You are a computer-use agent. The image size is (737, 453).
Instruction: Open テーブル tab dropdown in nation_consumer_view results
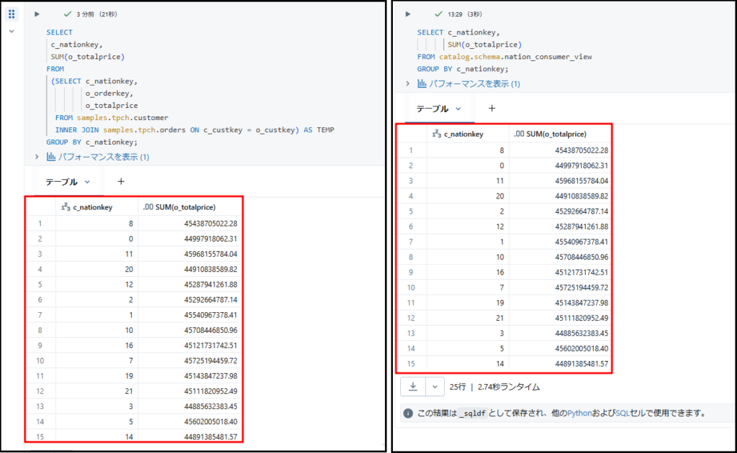(x=458, y=109)
